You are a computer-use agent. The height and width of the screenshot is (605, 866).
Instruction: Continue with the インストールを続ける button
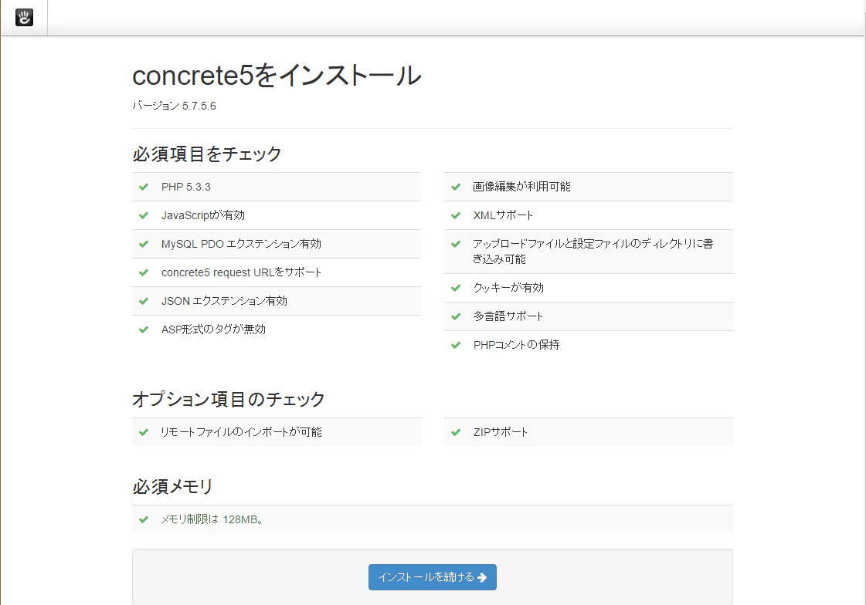(x=433, y=577)
